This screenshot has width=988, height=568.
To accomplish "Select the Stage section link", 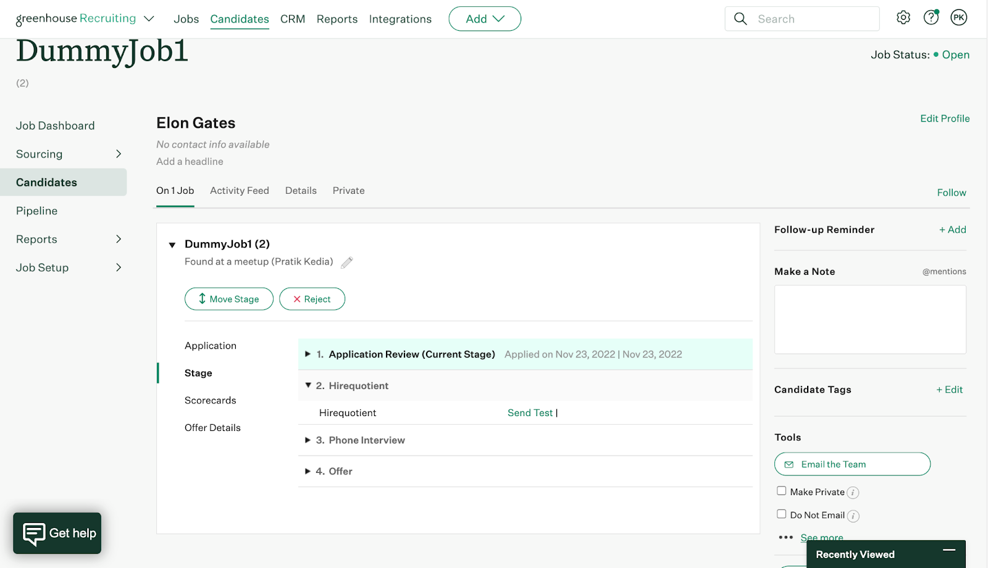I will [198, 373].
